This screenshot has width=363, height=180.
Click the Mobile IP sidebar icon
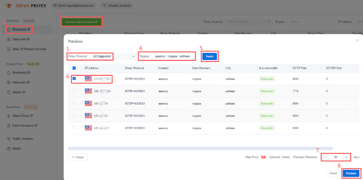tap(9, 92)
